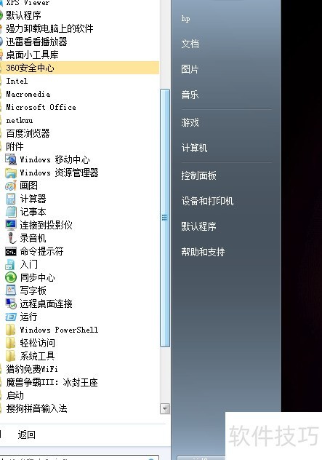Expand the Windows PowerShell folder
Viewport: 322px width, 460px height.
[x=52, y=330]
